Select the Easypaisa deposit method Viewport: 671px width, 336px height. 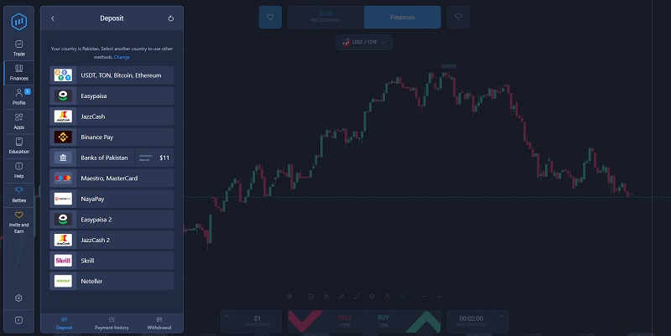pos(112,96)
